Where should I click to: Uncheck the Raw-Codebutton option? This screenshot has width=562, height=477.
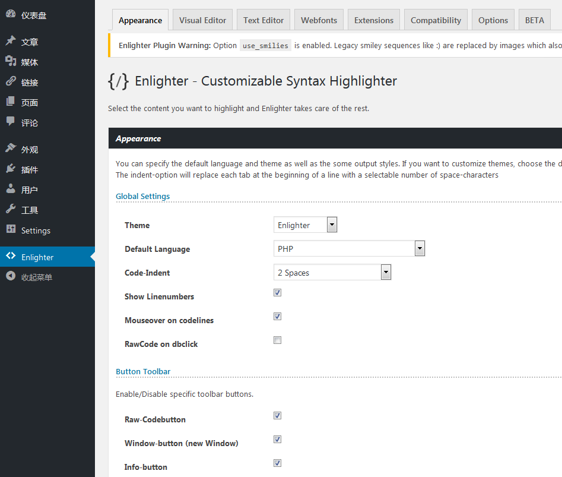pos(277,416)
